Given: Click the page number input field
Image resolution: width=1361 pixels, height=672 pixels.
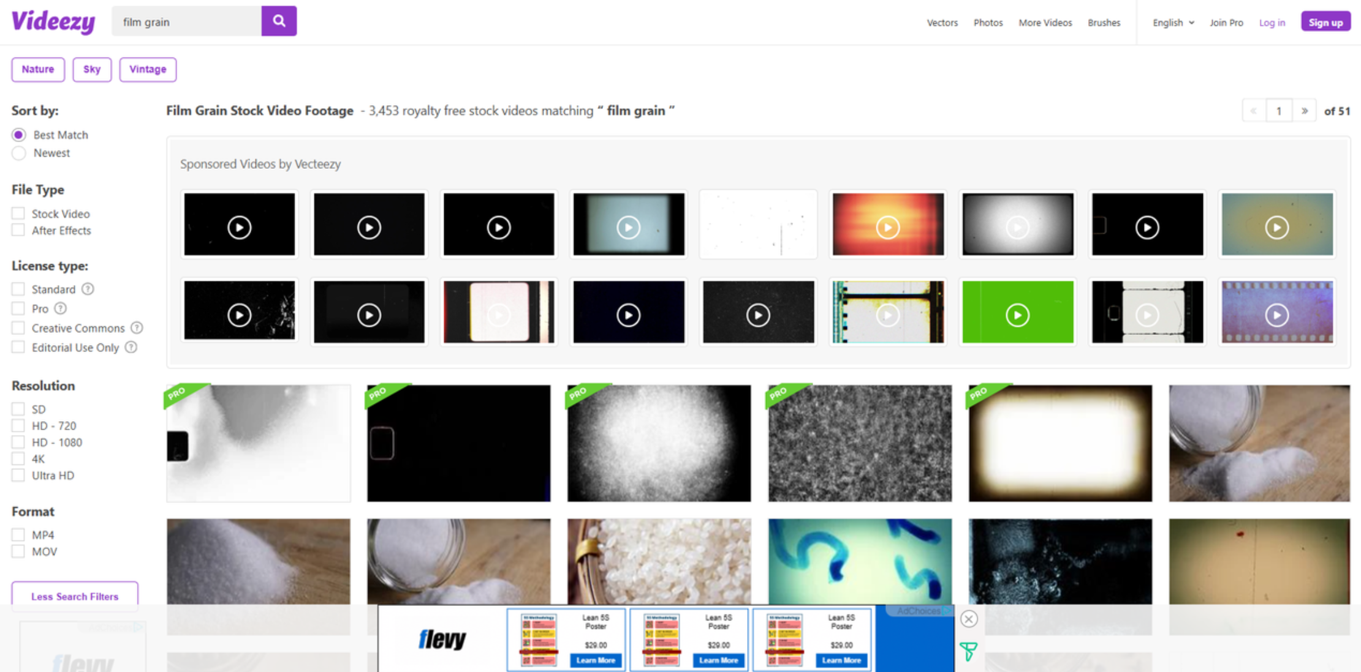Looking at the screenshot, I should [1278, 110].
